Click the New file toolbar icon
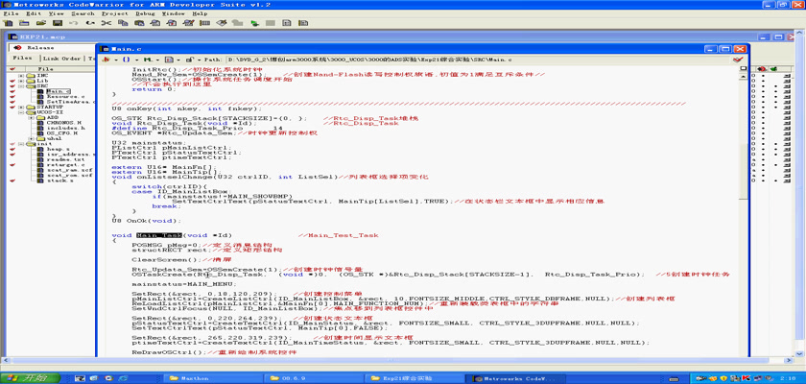 click(9, 23)
